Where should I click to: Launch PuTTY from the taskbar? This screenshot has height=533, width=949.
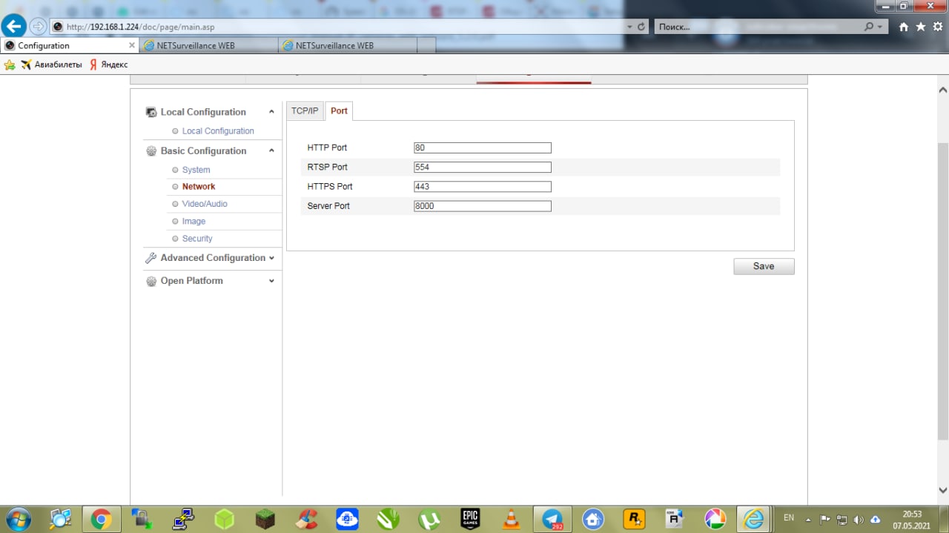(183, 519)
